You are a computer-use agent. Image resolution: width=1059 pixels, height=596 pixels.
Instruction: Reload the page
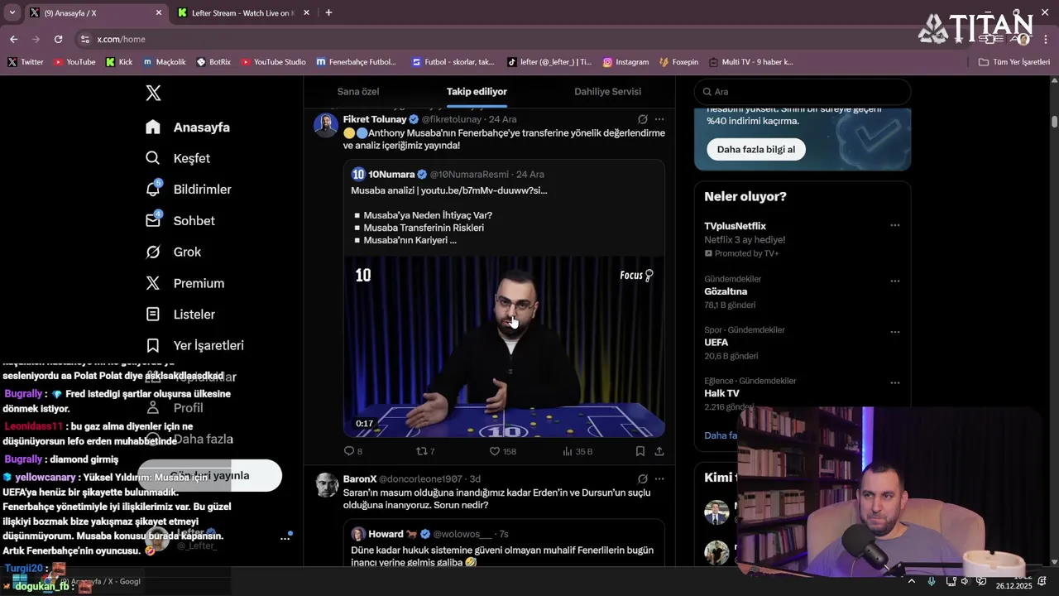tap(58, 39)
